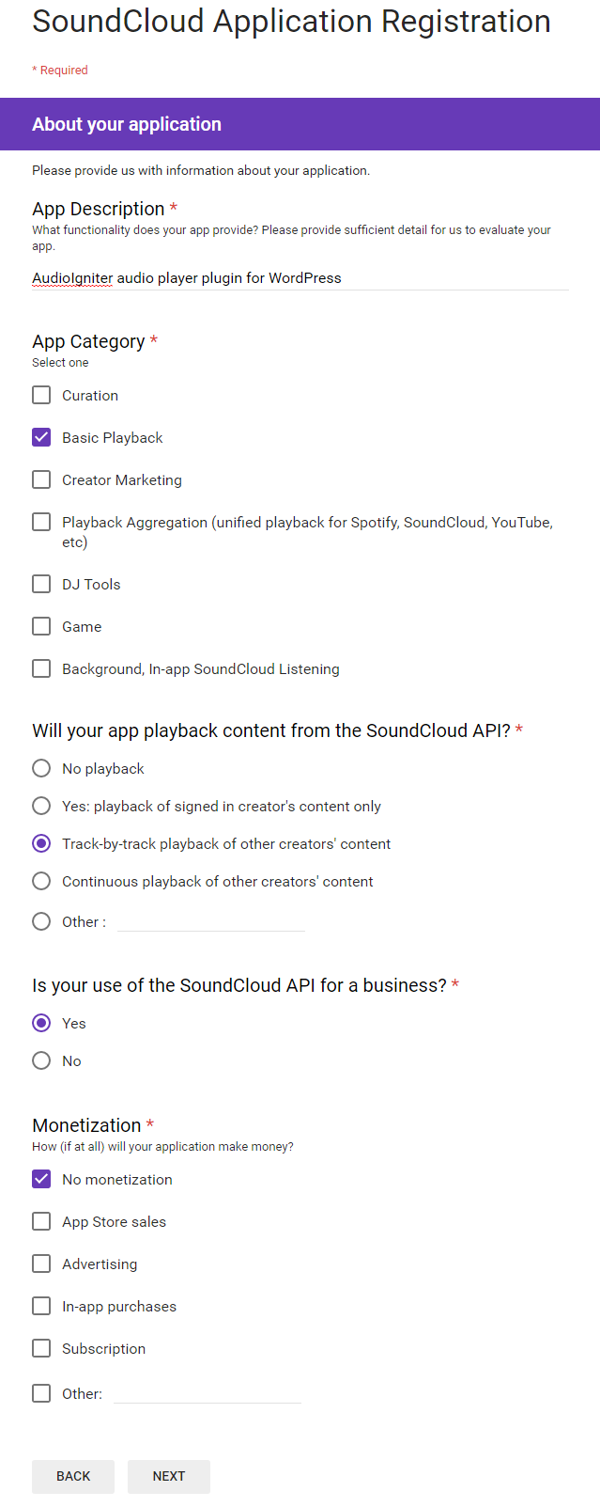Image resolution: width=600 pixels, height=1507 pixels.
Task: Uncheck the No monetization checkbox
Action: [41, 1179]
